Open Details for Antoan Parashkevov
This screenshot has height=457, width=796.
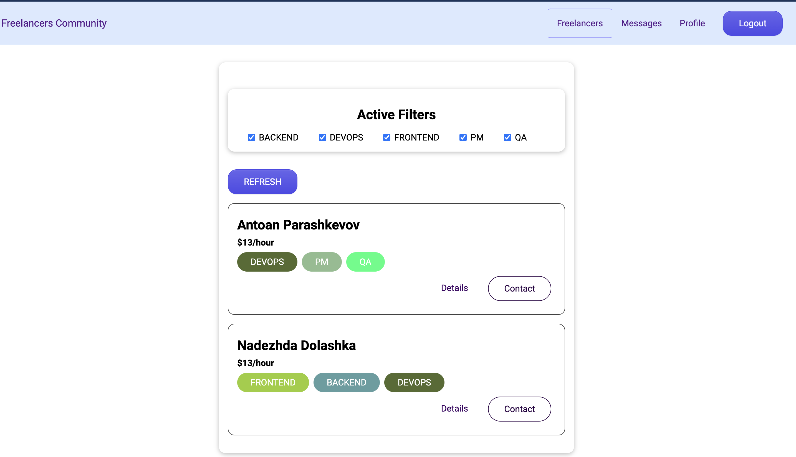click(x=454, y=288)
